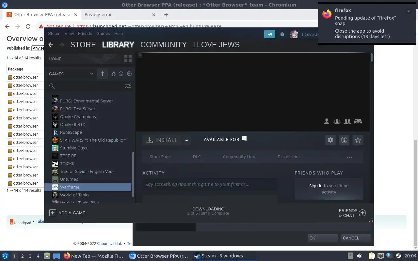Click the INSTALL button for Warframe
The height and width of the screenshot is (261, 418).
coord(162,140)
